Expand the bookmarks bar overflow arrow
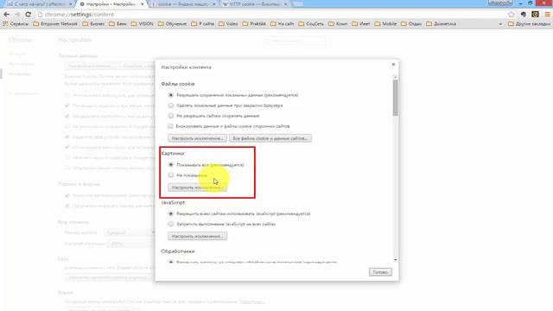This screenshot has width=553, height=311. point(500,24)
